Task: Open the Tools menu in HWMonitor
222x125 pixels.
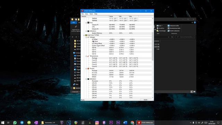Action: pyautogui.click(x=91, y=14)
